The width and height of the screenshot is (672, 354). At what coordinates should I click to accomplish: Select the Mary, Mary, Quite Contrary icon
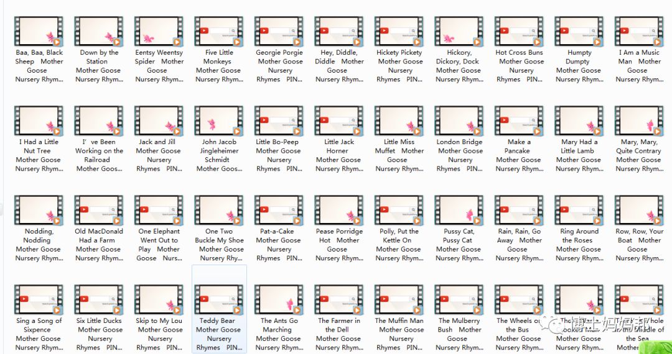coord(638,120)
